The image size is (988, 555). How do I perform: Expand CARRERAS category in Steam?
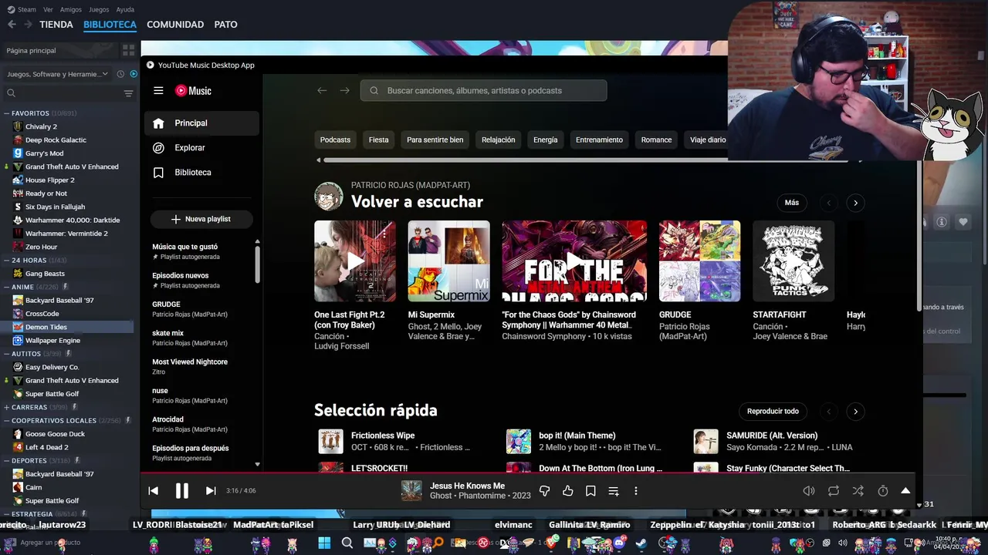click(x=7, y=407)
